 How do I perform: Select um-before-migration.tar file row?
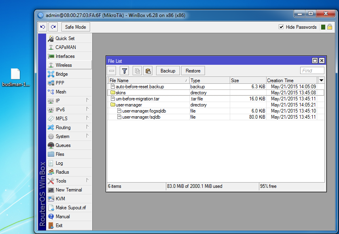216,99
